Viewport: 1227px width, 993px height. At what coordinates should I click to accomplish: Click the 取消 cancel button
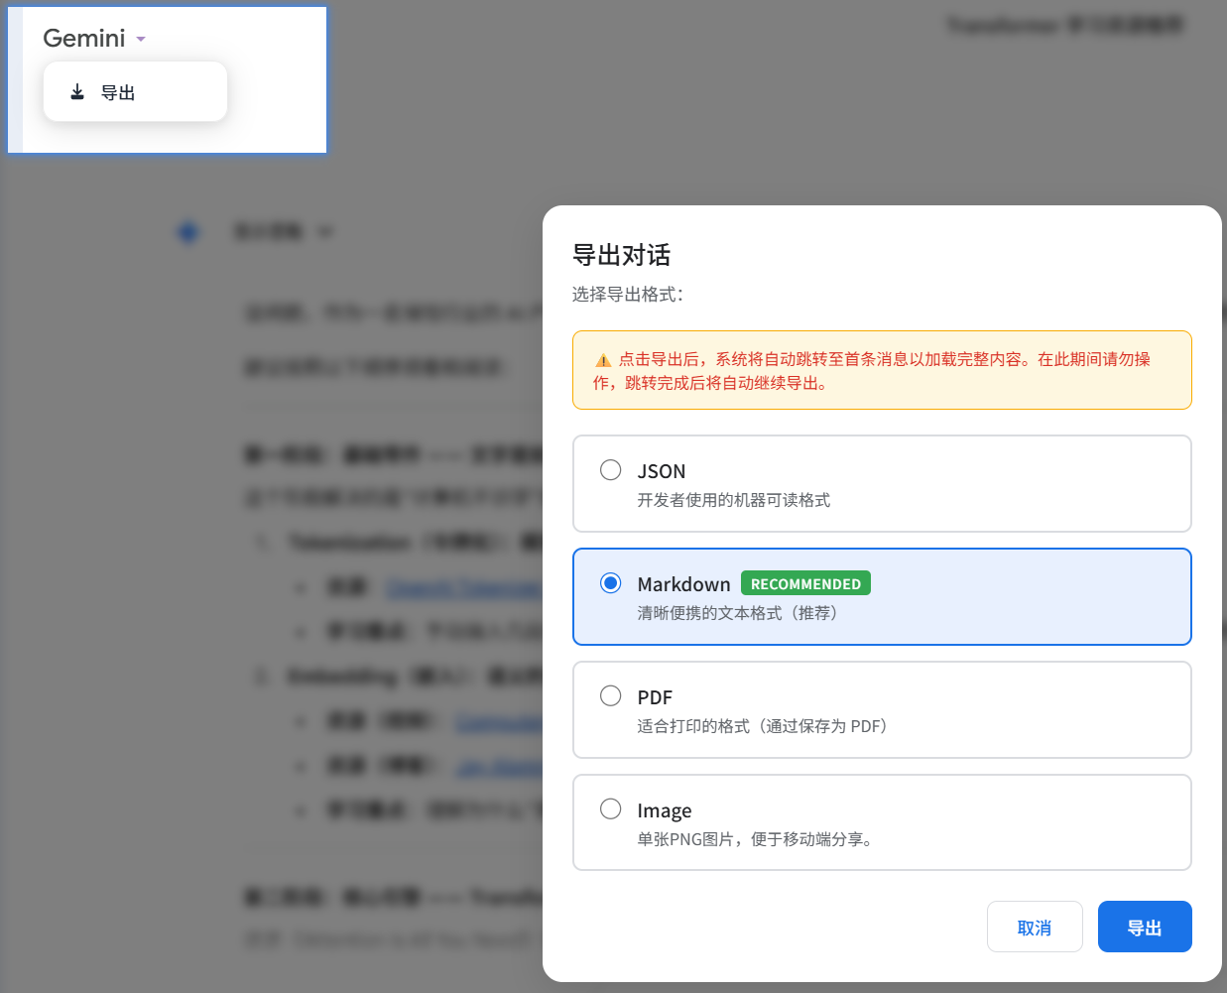1035,926
